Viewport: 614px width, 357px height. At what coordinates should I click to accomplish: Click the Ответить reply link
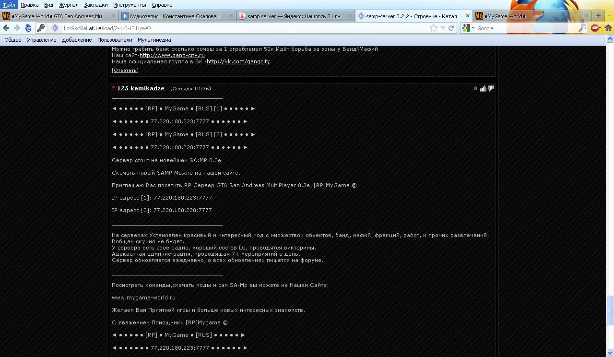tap(125, 70)
